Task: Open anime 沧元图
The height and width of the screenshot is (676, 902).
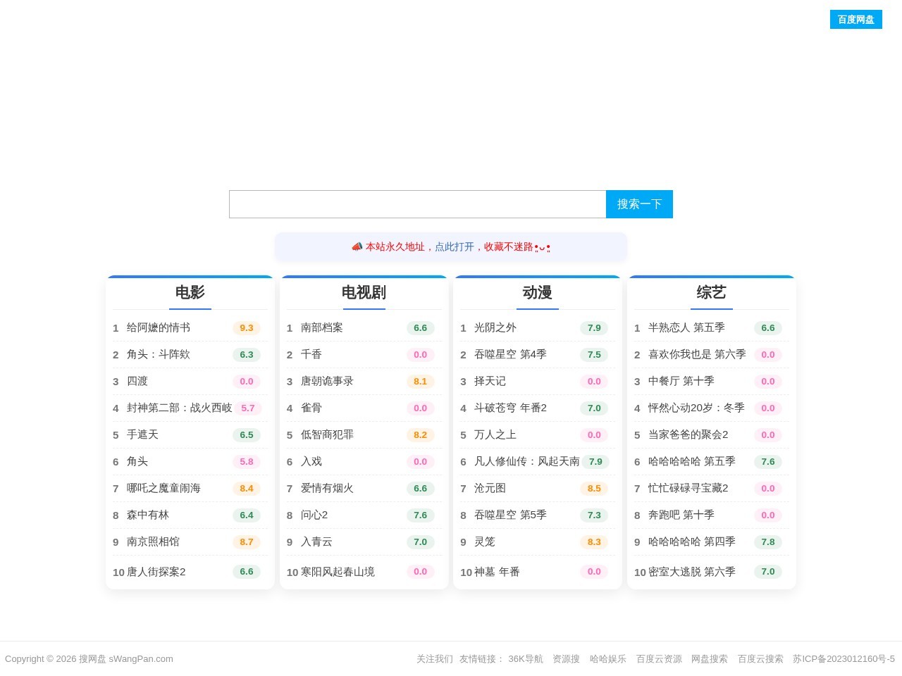Action: (490, 488)
